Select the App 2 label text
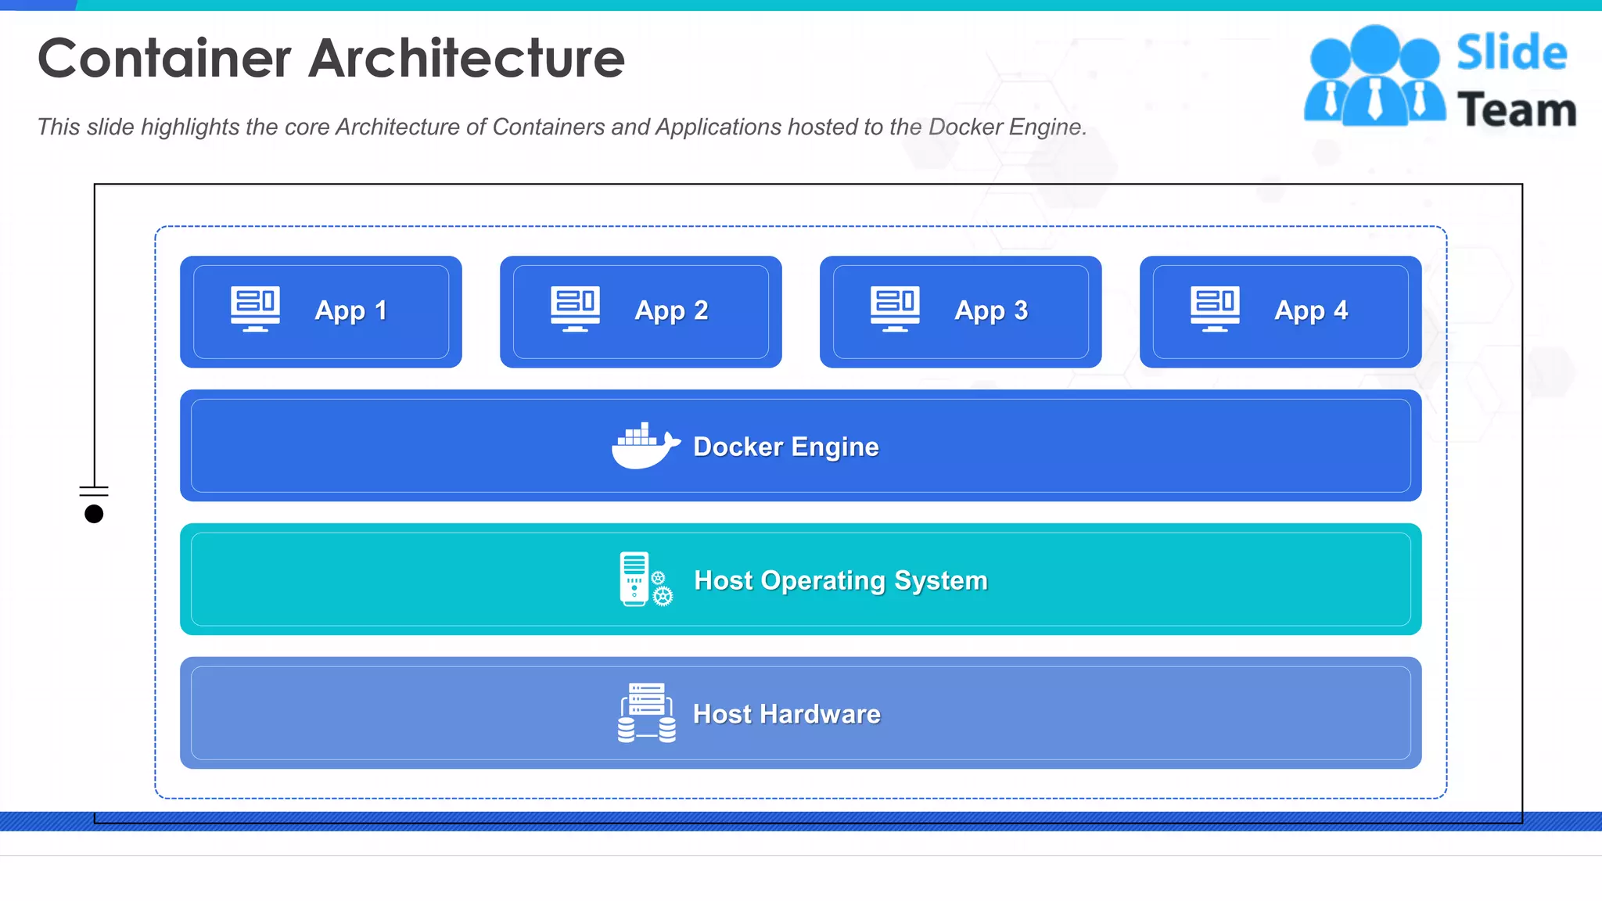Image resolution: width=1602 pixels, height=901 pixels. click(x=671, y=311)
